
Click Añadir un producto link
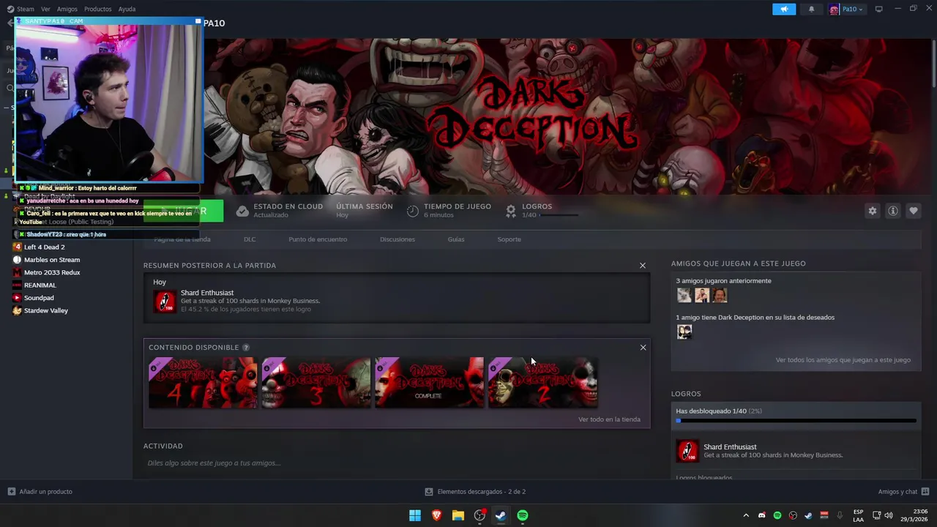(40, 492)
